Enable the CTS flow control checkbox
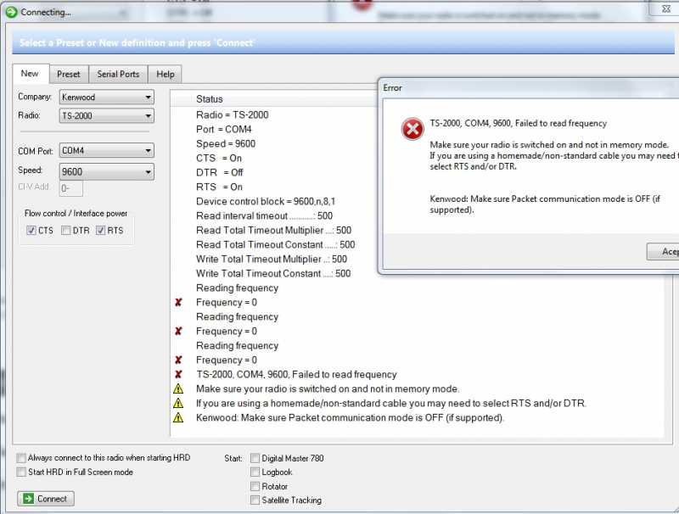The height and width of the screenshot is (514, 679). pos(31,230)
